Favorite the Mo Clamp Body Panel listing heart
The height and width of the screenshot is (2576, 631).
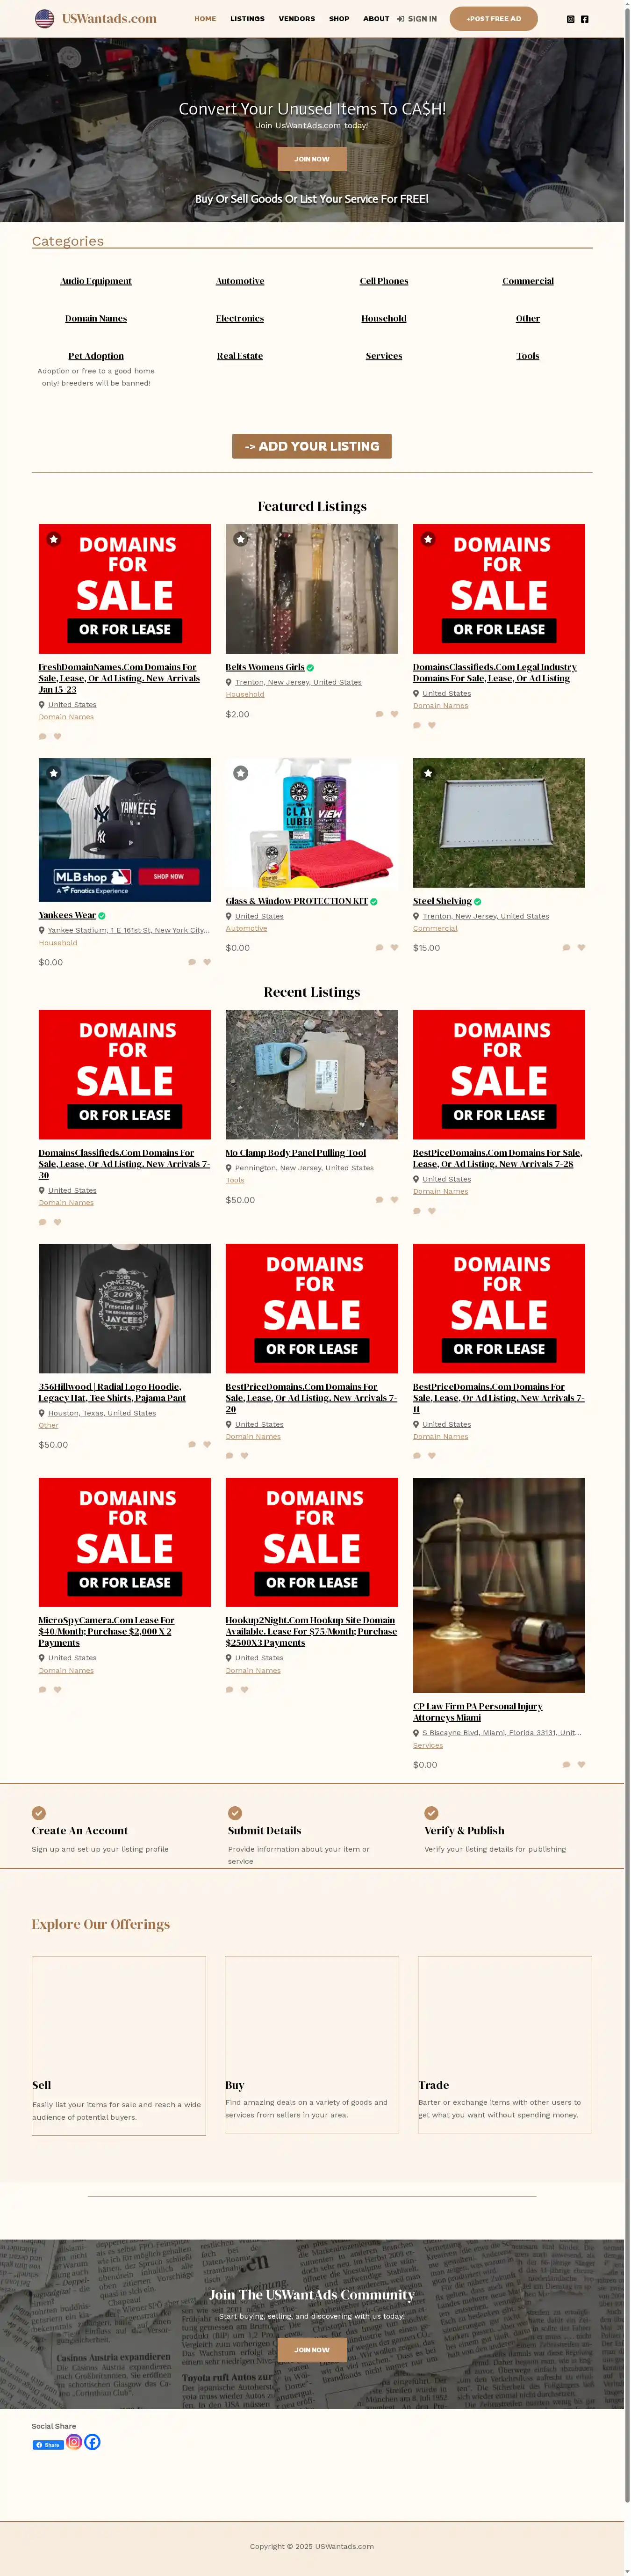tap(394, 1199)
